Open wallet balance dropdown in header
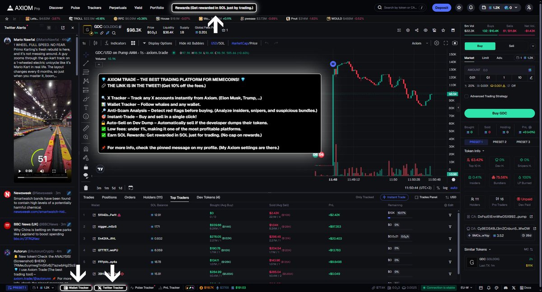 click(x=501, y=8)
